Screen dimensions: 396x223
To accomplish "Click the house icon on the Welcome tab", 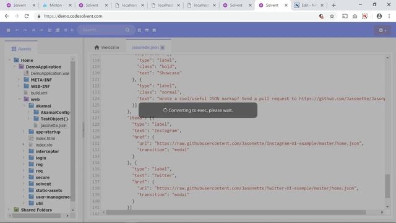I will (x=97, y=47).
